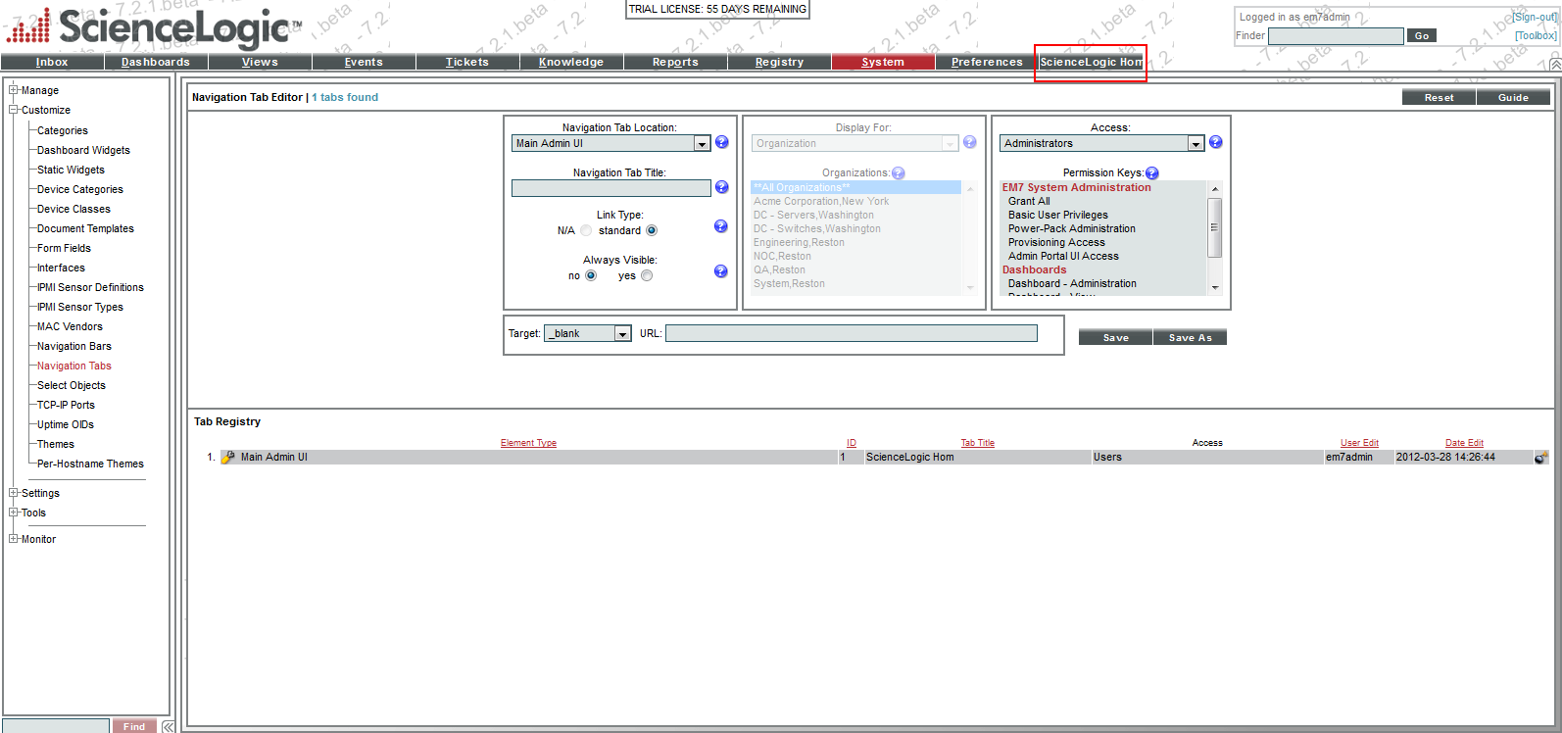Viewport: 1562px width, 733px height.
Task: Select Themes in the tree
Action: 56,444
